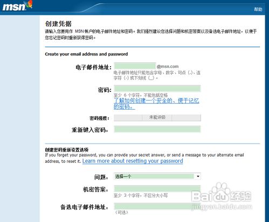Screen dimensions: 269x222
Task: Expand the 问题 选择一个 dropdown
Action: (157, 176)
